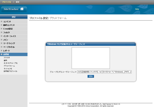Expand the メイン section
The height and width of the screenshot is (107, 154).
tap(2, 40)
